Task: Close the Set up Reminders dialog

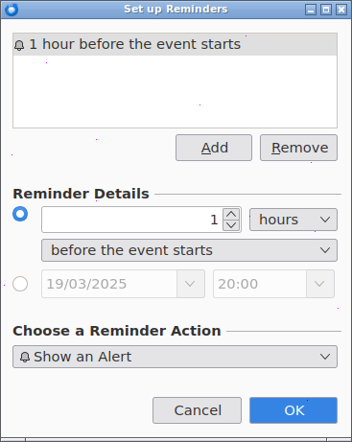Action: click(x=341, y=10)
